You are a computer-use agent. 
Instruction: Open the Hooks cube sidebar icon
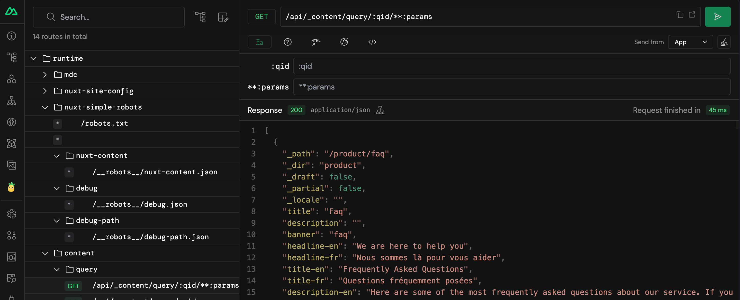12,144
